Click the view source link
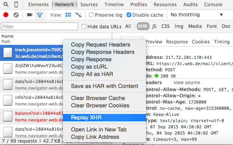 click(187, 82)
